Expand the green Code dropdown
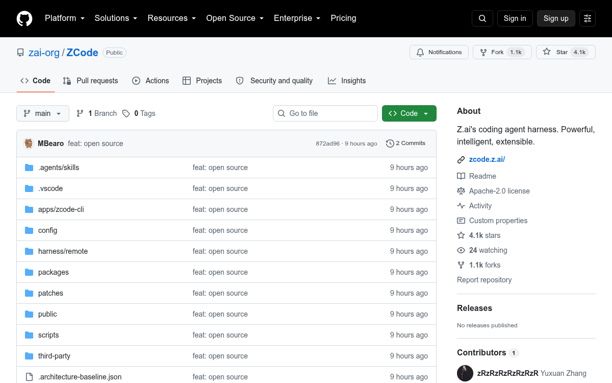Image resolution: width=612 pixels, height=383 pixels. click(x=409, y=113)
